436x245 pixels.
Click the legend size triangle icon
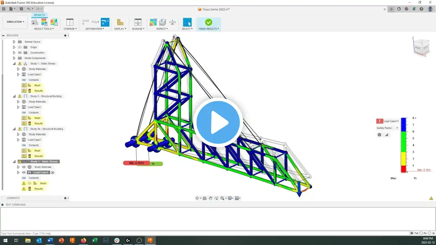[x=387, y=135]
